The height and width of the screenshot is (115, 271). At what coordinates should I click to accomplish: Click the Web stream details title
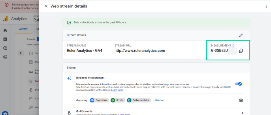(x=69, y=6)
